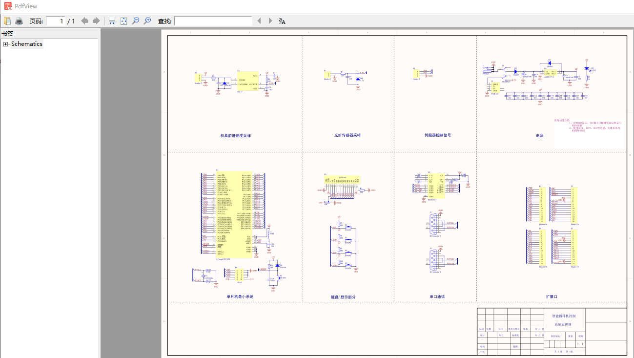This screenshot has width=634, height=358.
Task: Click the 键盘/显示部分 section label
Action: 343,297
